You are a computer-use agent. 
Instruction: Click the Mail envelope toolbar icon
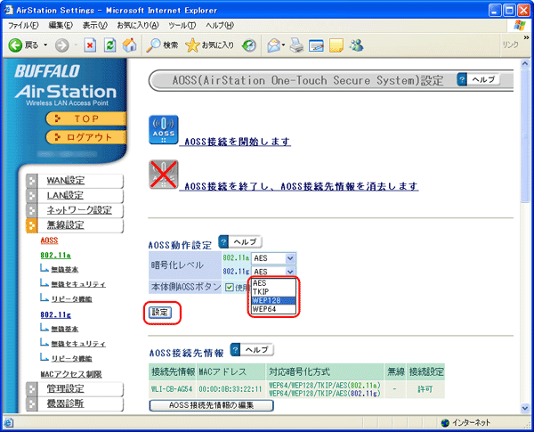(x=273, y=45)
